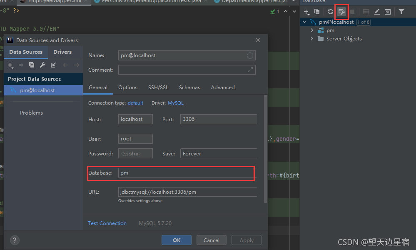
Task: Duplicate the data source in the dialog toolbar
Action: tap(32, 65)
